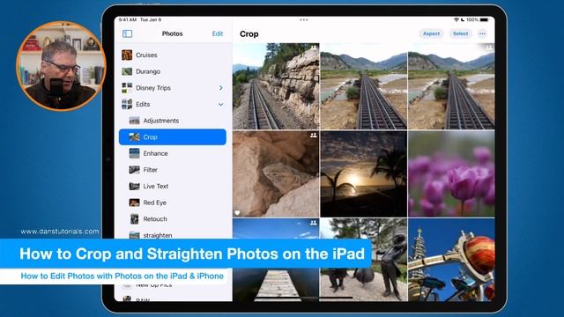Open the right railroad bridge photo

(x=451, y=86)
